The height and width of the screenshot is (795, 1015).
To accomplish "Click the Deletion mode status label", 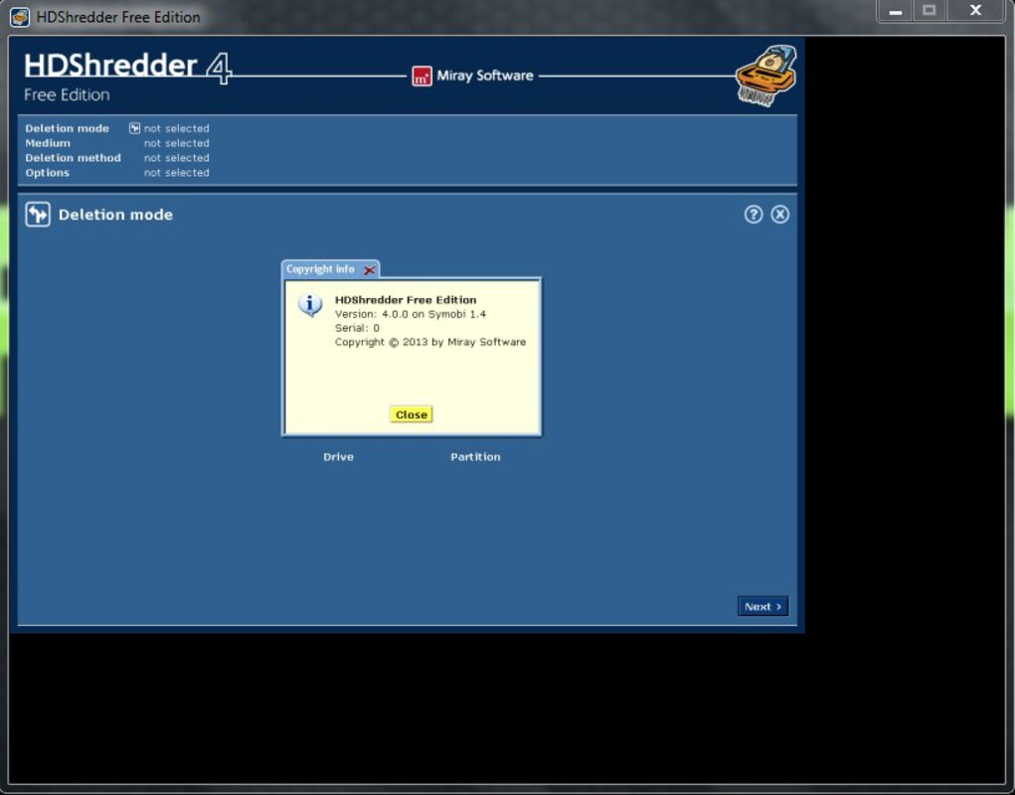I will pos(68,128).
